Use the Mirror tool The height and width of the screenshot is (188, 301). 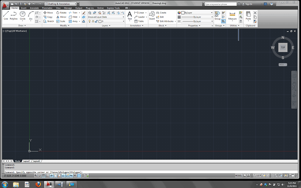tap(61, 17)
